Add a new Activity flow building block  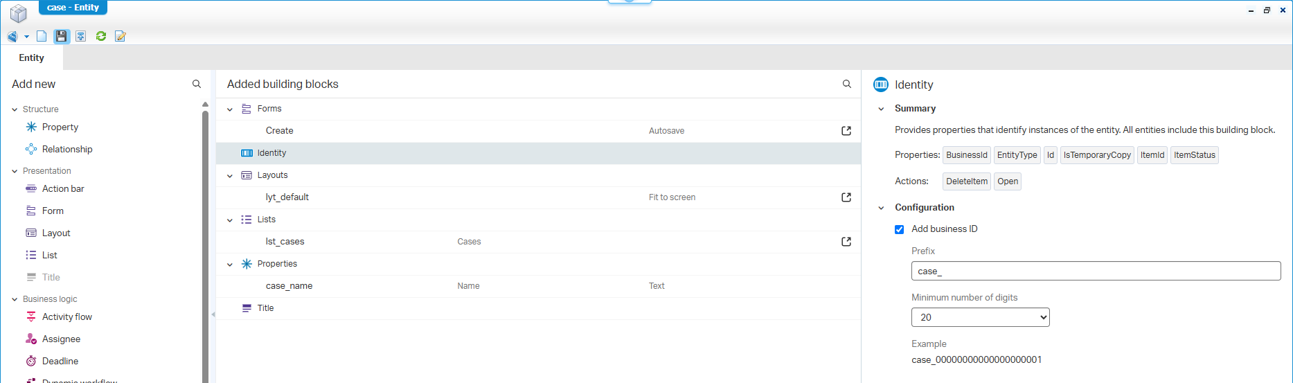[x=66, y=317]
